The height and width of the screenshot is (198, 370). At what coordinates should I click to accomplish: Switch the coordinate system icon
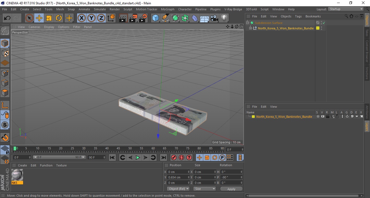tap(111, 18)
